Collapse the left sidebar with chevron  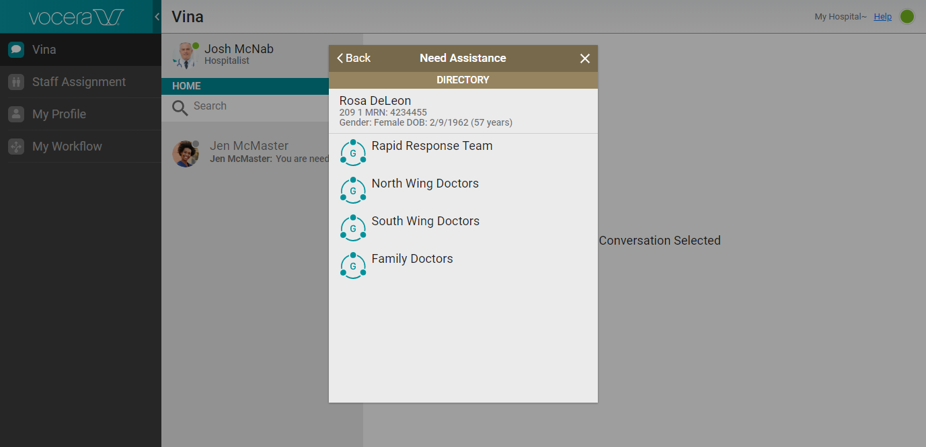(x=157, y=17)
